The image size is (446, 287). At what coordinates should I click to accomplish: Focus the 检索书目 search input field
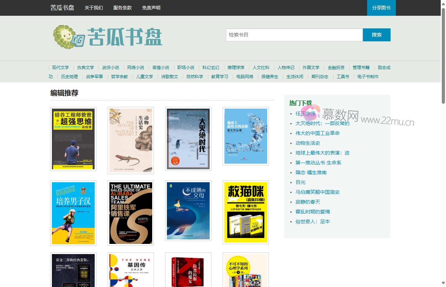click(294, 35)
